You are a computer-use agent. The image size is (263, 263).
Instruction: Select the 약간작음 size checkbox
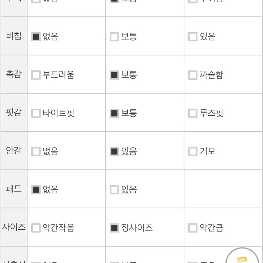click(x=36, y=228)
